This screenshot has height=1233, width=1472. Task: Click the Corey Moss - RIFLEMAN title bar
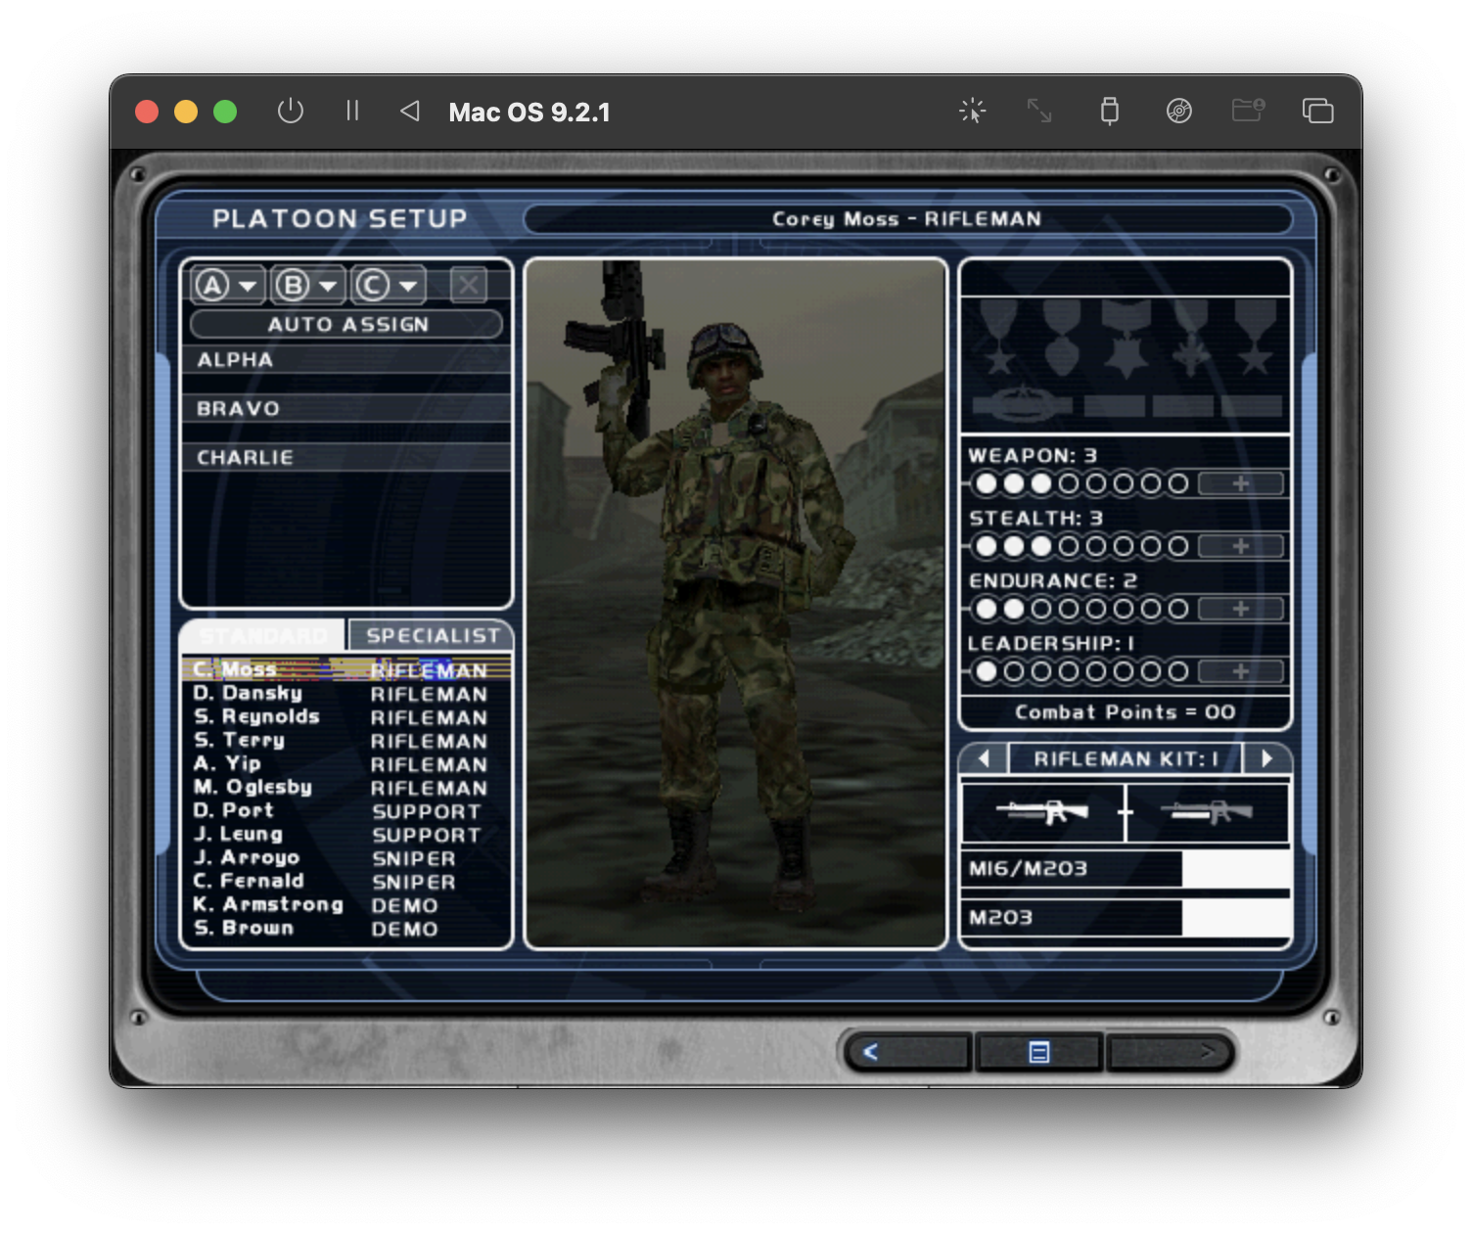coord(907,219)
